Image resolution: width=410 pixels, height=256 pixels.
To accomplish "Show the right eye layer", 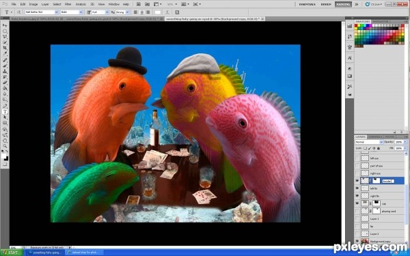I will pos(357,173).
